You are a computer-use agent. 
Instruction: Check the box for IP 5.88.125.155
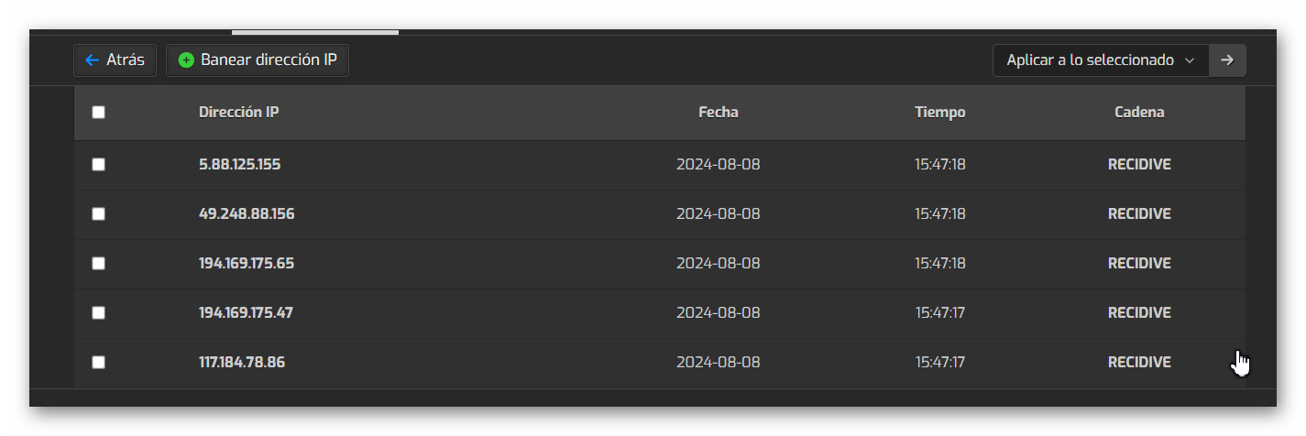coord(99,165)
